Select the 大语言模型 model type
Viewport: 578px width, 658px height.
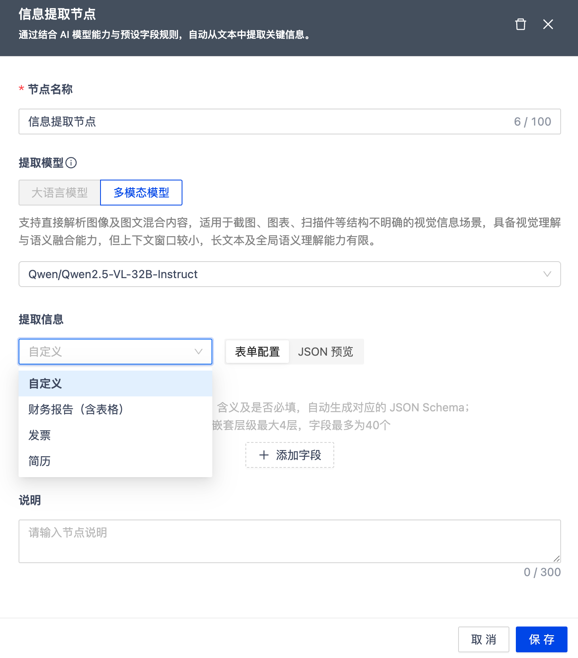coord(60,193)
